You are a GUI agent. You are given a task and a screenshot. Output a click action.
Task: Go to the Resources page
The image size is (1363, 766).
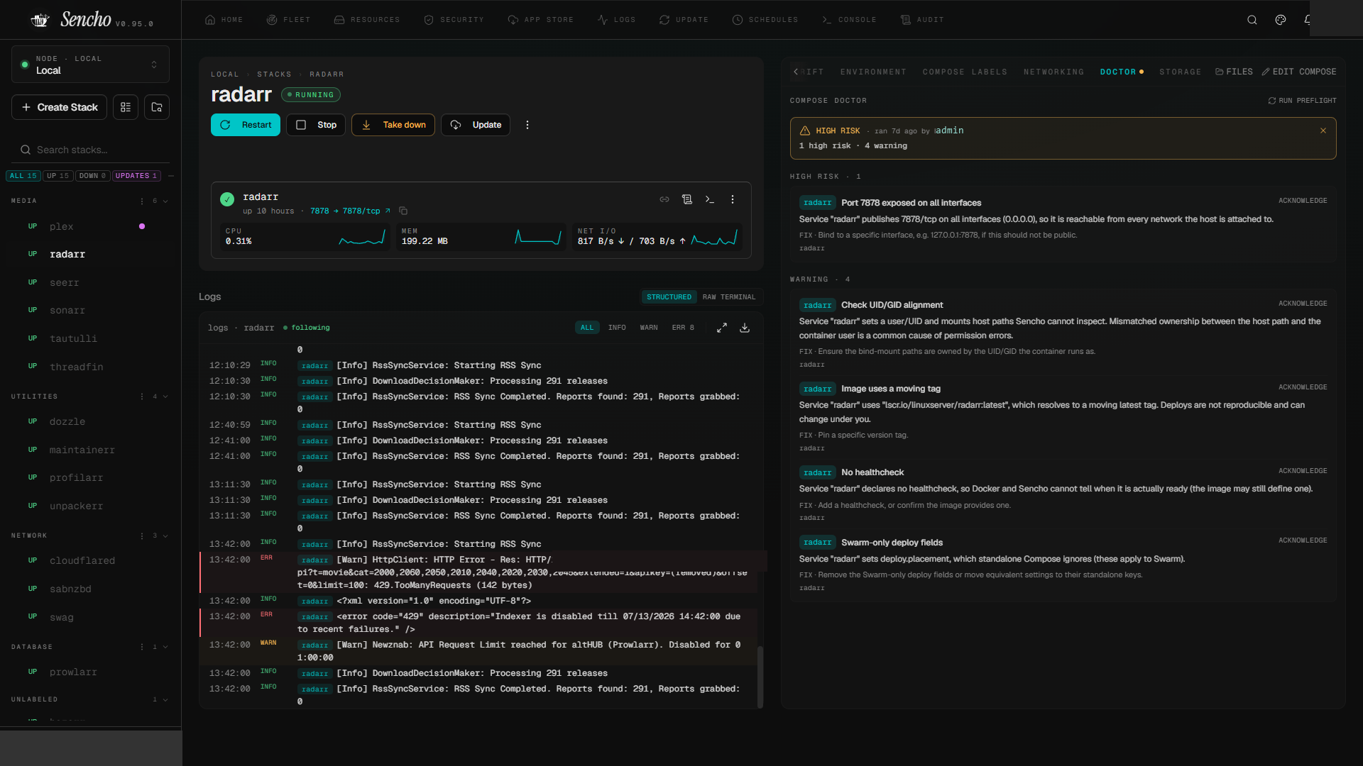pyautogui.click(x=367, y=20)
